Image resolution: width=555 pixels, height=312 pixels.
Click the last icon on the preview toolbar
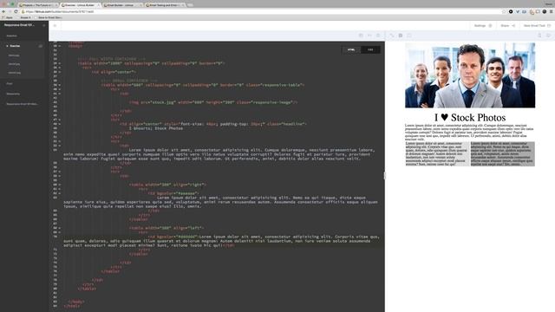point(548,36)
